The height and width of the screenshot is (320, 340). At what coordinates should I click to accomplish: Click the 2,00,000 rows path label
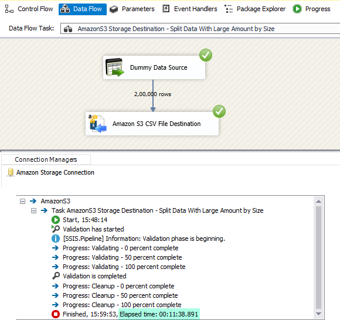(x=152, y=94)
